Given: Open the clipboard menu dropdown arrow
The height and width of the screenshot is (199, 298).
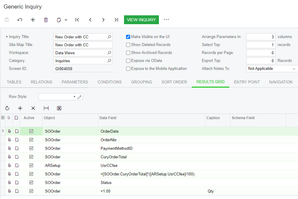Looking at the screenshot, I should [66, 20].
